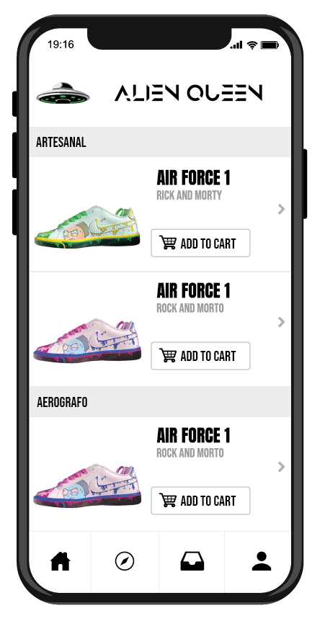Click cart icon of Artesanal Rock and Morto

[x=168, y=355]
